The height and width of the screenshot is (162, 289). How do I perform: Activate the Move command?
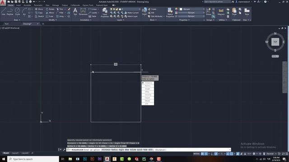click(x=39, y=9)
